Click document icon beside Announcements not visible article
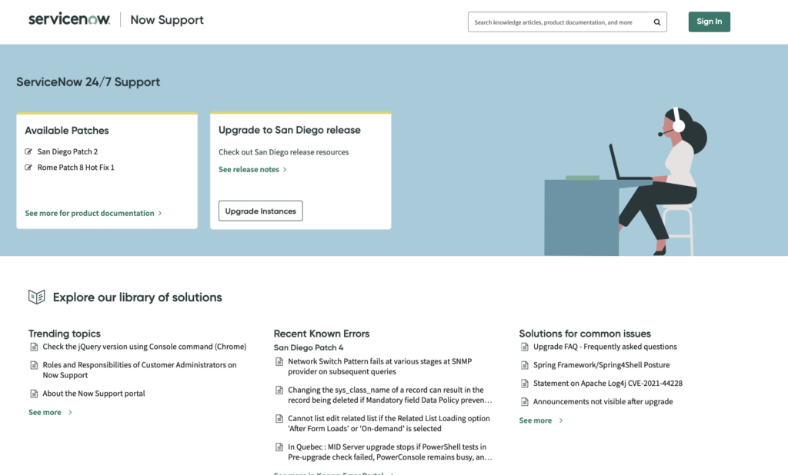 tap(525, 402)
